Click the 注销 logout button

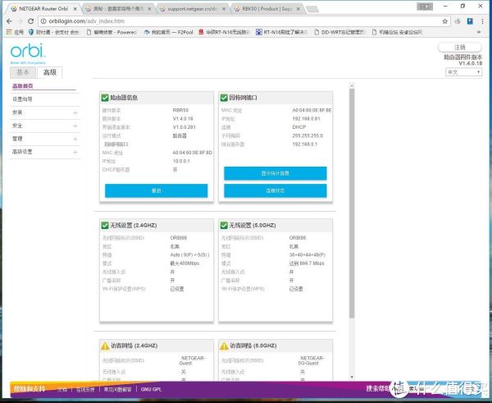460,48
